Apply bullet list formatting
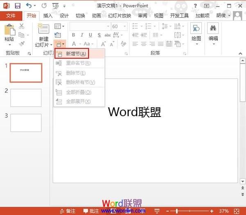This screenshot has width=246, height=215. [135, 26]
